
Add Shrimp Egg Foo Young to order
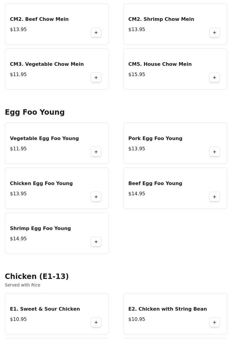click(x=96, y=242)
